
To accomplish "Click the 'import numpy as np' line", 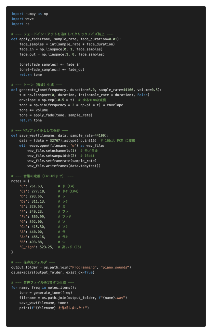I will [x=29, y=14].
